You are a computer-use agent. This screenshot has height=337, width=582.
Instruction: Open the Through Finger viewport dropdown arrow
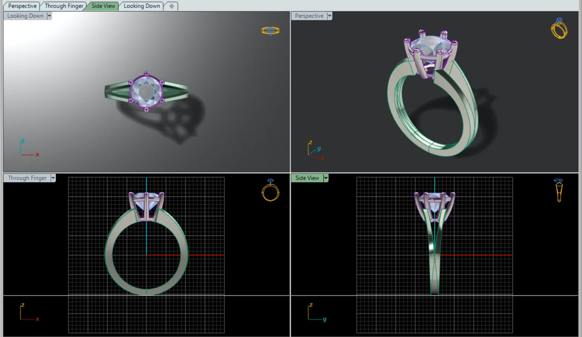point(53,178)
